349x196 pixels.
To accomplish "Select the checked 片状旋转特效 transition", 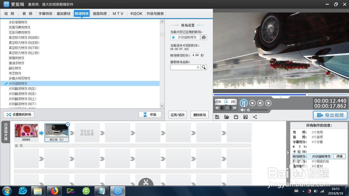I will pos(80,84).
